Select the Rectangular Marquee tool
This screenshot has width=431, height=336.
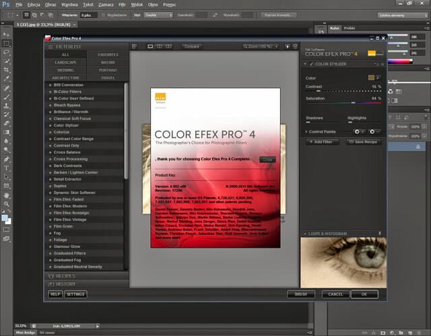coord(6,43)
